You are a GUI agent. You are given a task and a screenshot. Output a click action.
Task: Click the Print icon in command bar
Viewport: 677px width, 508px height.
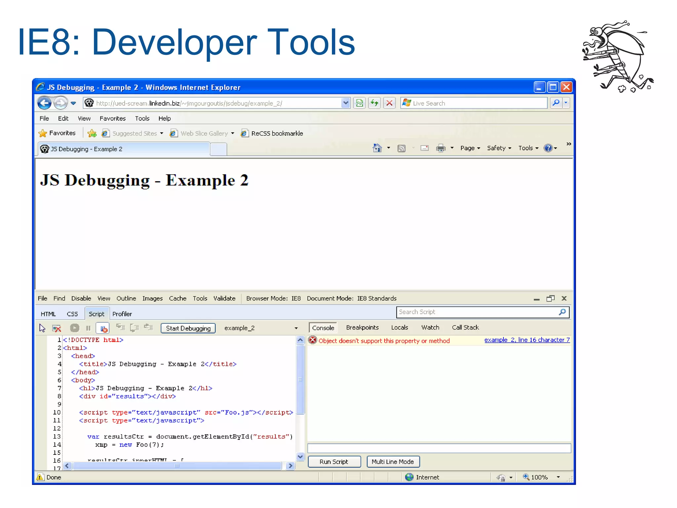click(x=441, y=148)
